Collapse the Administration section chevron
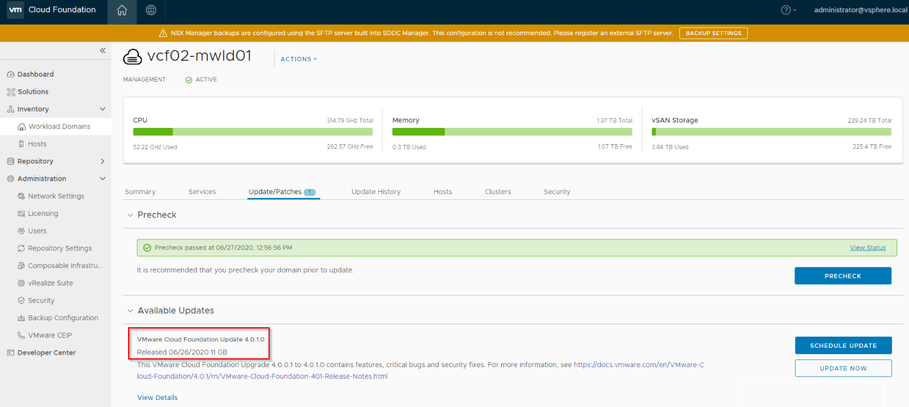The height and width of the screenshot is (407, 909). click(102, 179)
